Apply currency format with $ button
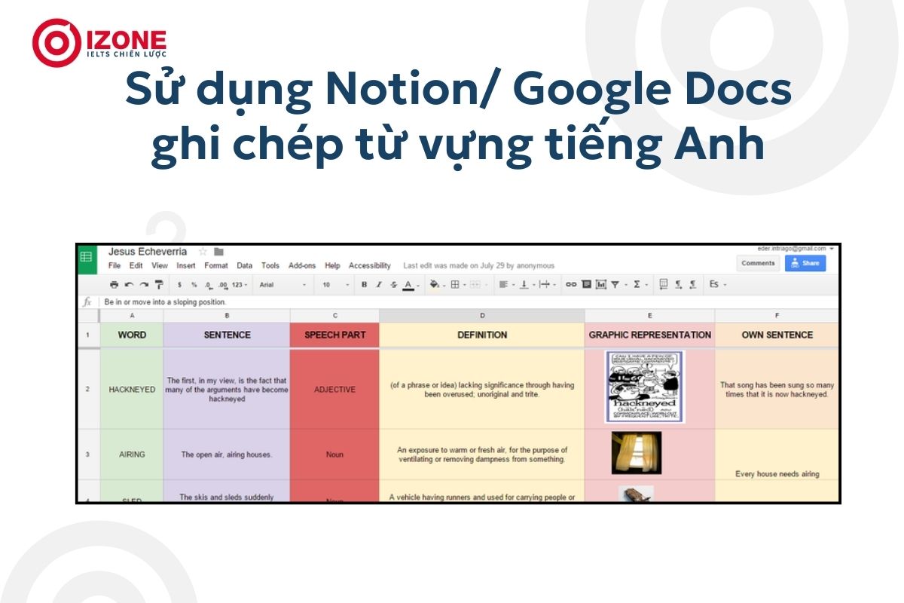904x603 pixels. click(x=179, y=285)
